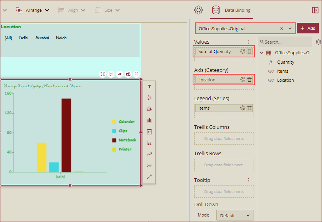Open settings gear for Location field
The image size is (322, 222).
tap(243, 80)
